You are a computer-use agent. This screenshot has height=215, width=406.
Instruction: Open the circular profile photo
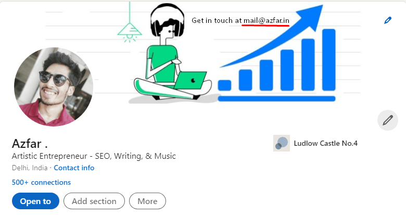click(x=54, y=87)
